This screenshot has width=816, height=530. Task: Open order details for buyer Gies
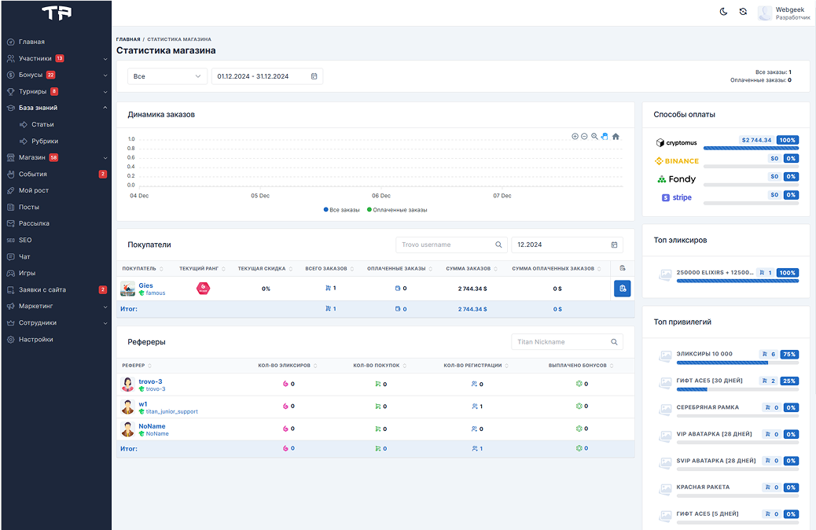(622, 289)
